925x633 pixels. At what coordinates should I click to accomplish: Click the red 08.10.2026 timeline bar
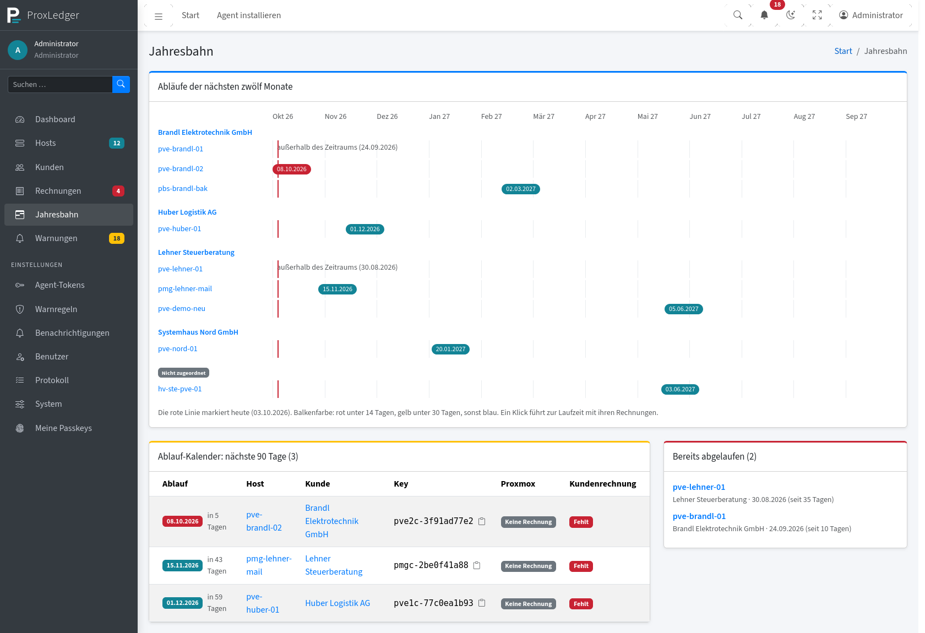pyautogui.click(x=292, y=169)
